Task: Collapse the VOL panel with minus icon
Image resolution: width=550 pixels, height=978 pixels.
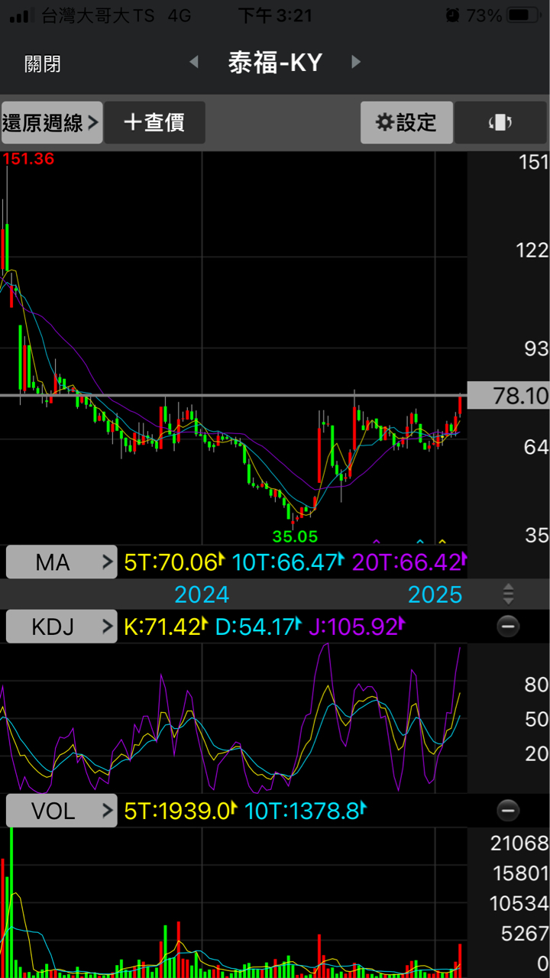Action: [508, 811]
